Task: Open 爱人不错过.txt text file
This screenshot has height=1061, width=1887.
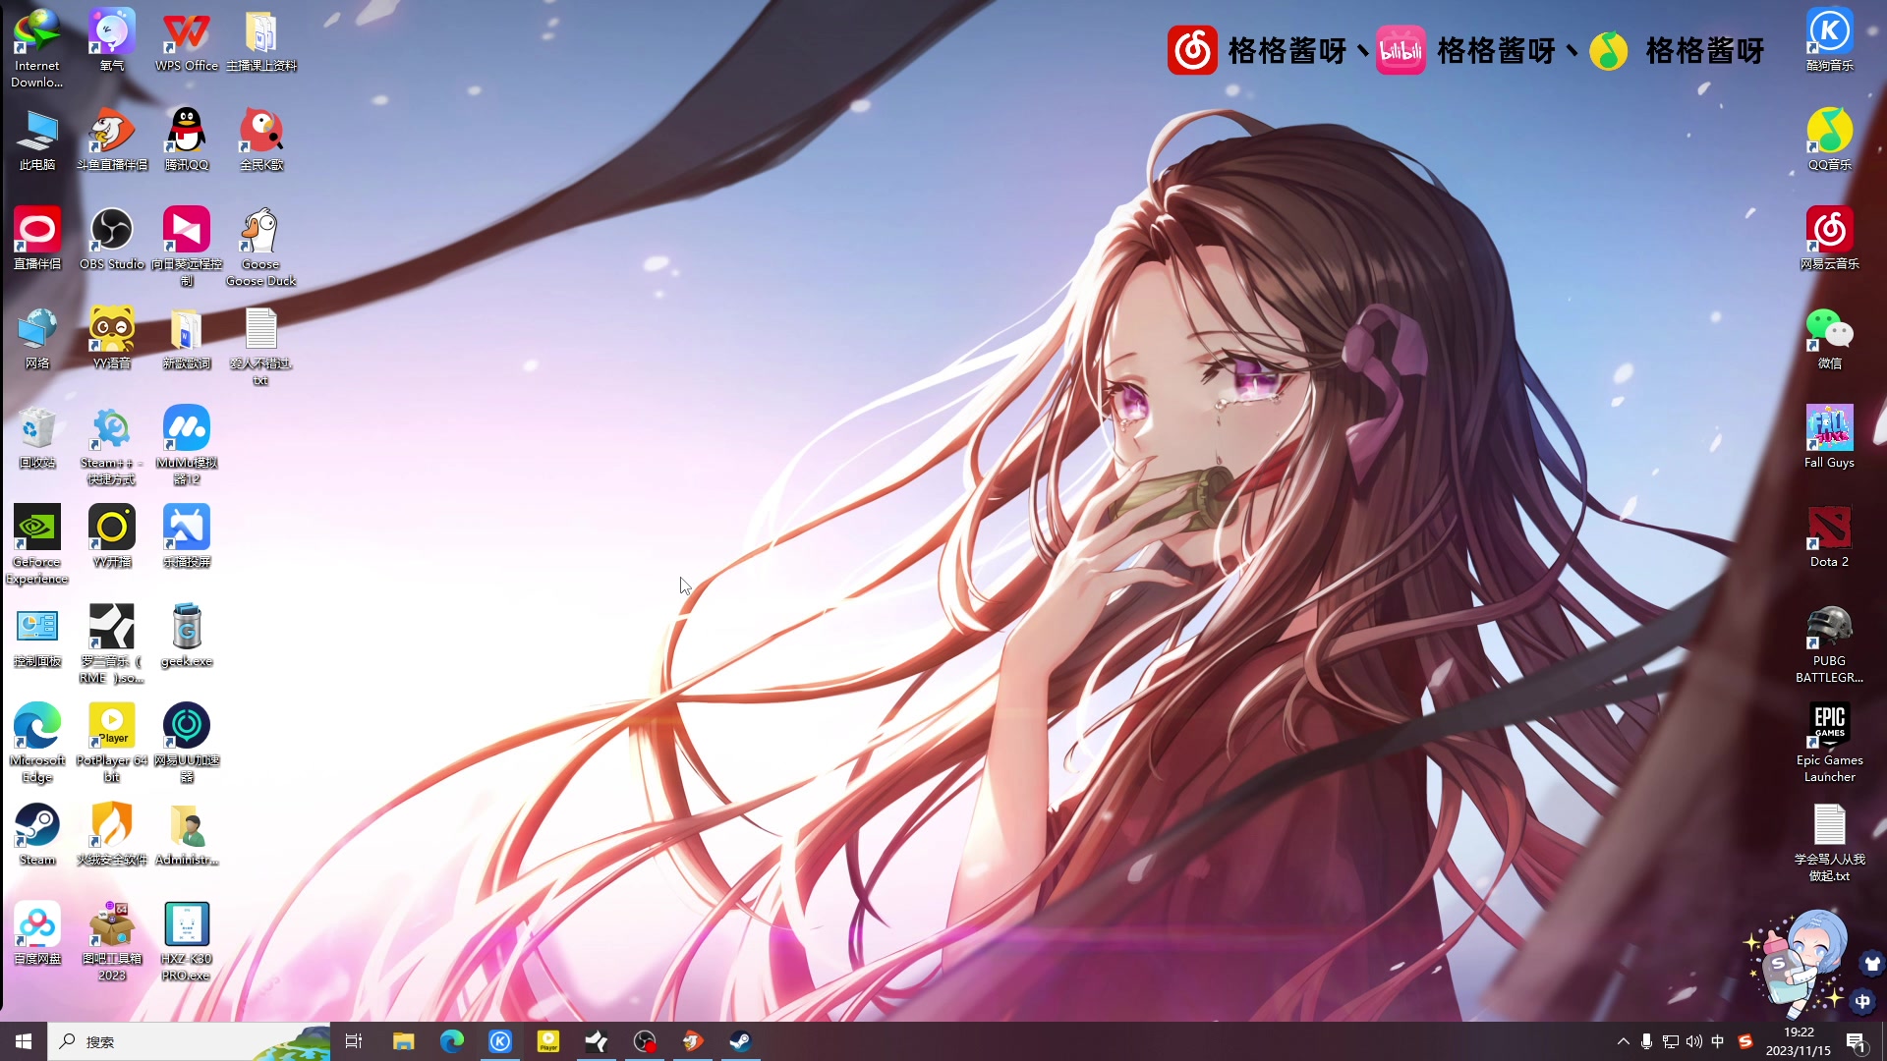Action: [261, 345]
